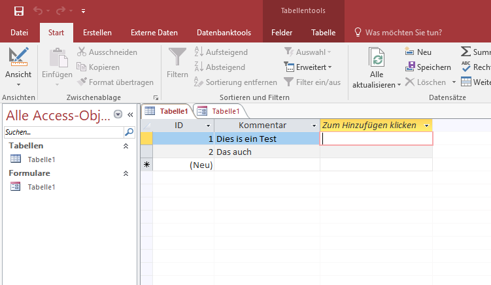The width and height of the screenshot is (491, 285).
Task: Click Ausschneiden scissors button
Action: (107, 52)
